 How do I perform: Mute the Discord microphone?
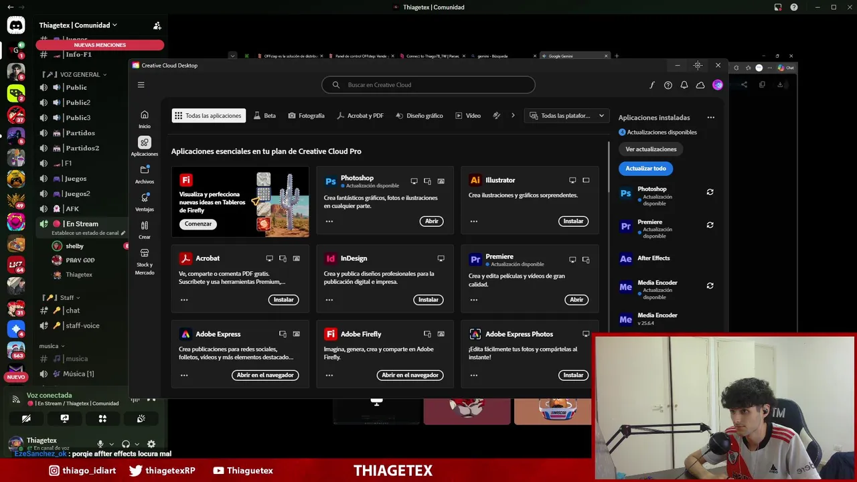click(x=100, y=444)
